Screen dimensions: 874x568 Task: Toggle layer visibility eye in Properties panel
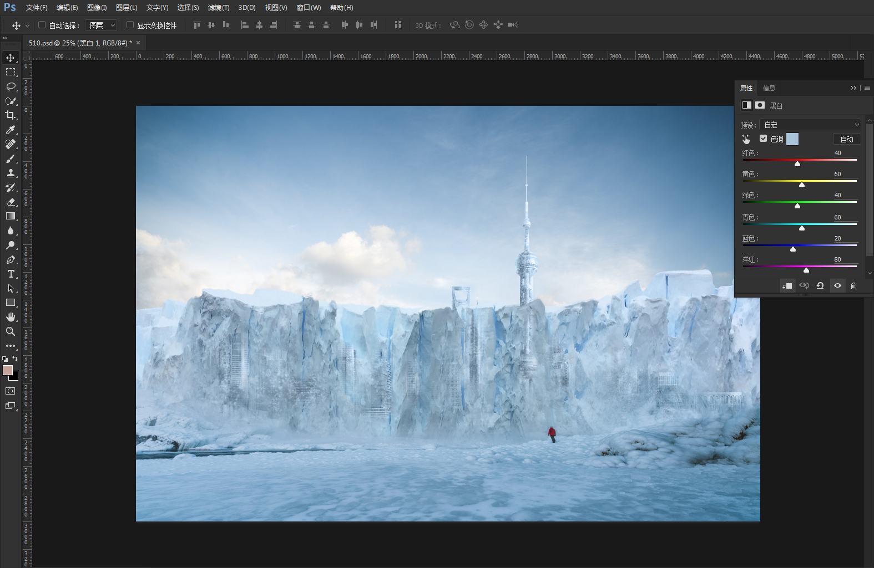coord(837,286)
